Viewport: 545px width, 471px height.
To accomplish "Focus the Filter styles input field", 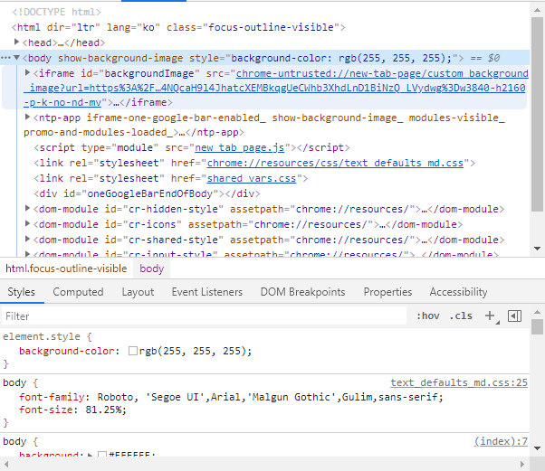I will [205, 316].
